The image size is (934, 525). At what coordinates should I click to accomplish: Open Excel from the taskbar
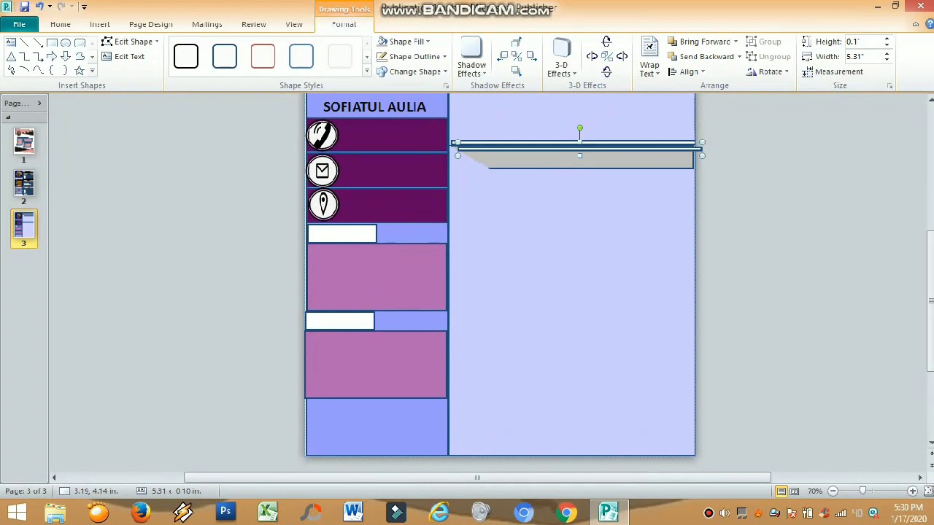coord(268,512)
